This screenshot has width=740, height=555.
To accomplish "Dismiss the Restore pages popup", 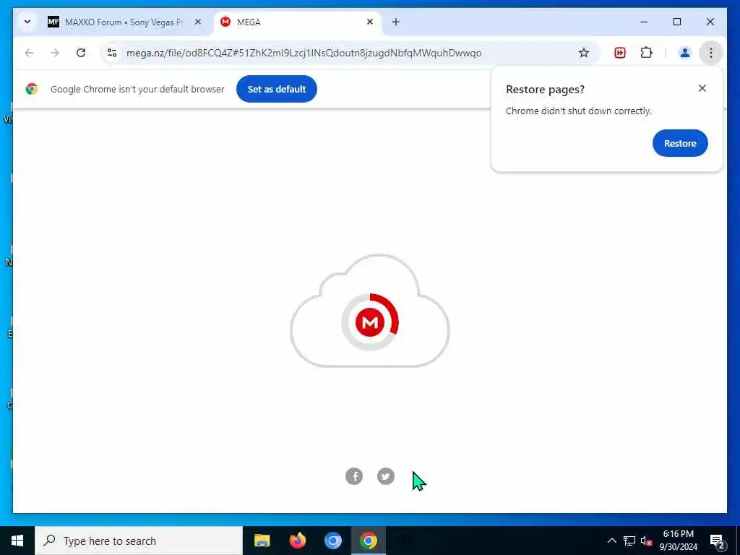I will (702, 88).
